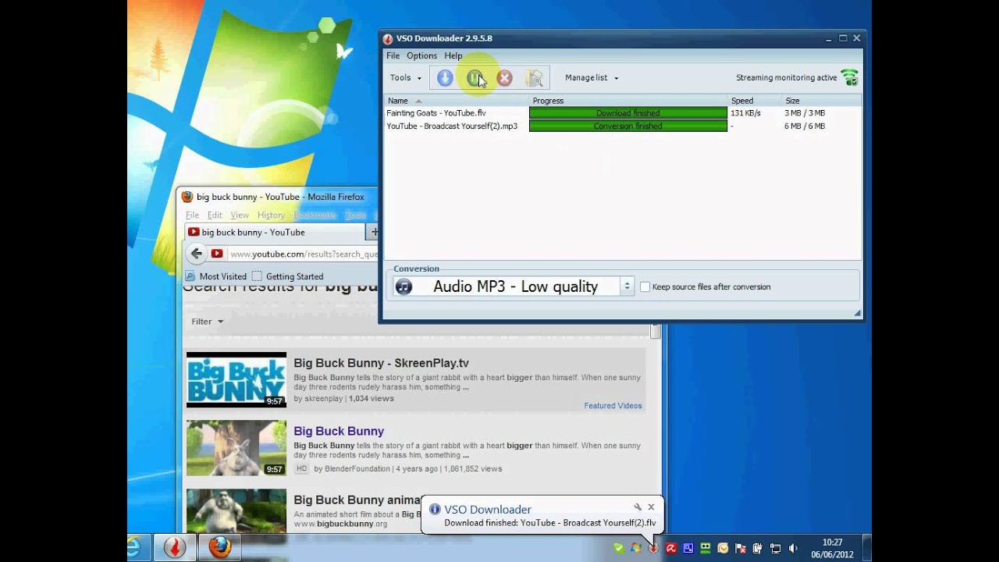Sort list by Name column header

pyautogui.click(x=457, y=101)
